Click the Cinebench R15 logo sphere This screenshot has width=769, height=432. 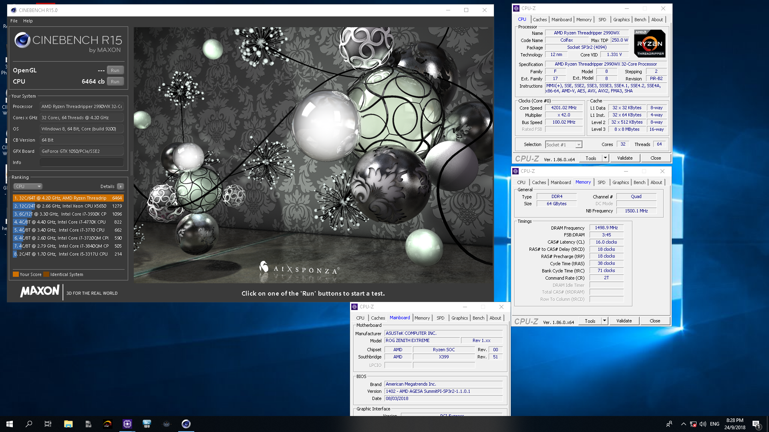click(x=22, y=40)
